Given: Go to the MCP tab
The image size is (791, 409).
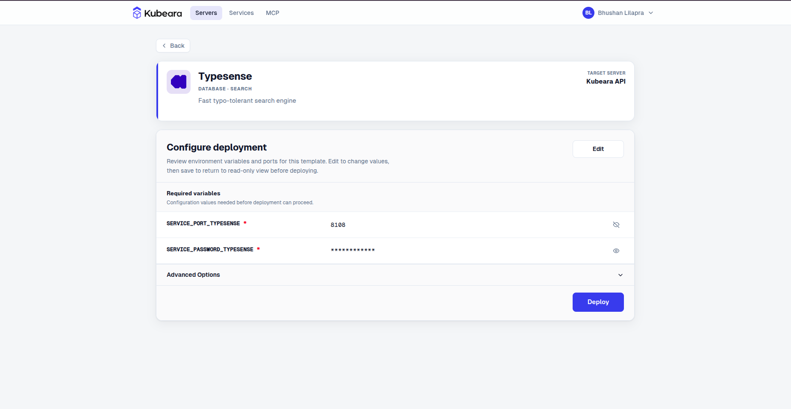Looking at the screenshot, I should point(273,13).
